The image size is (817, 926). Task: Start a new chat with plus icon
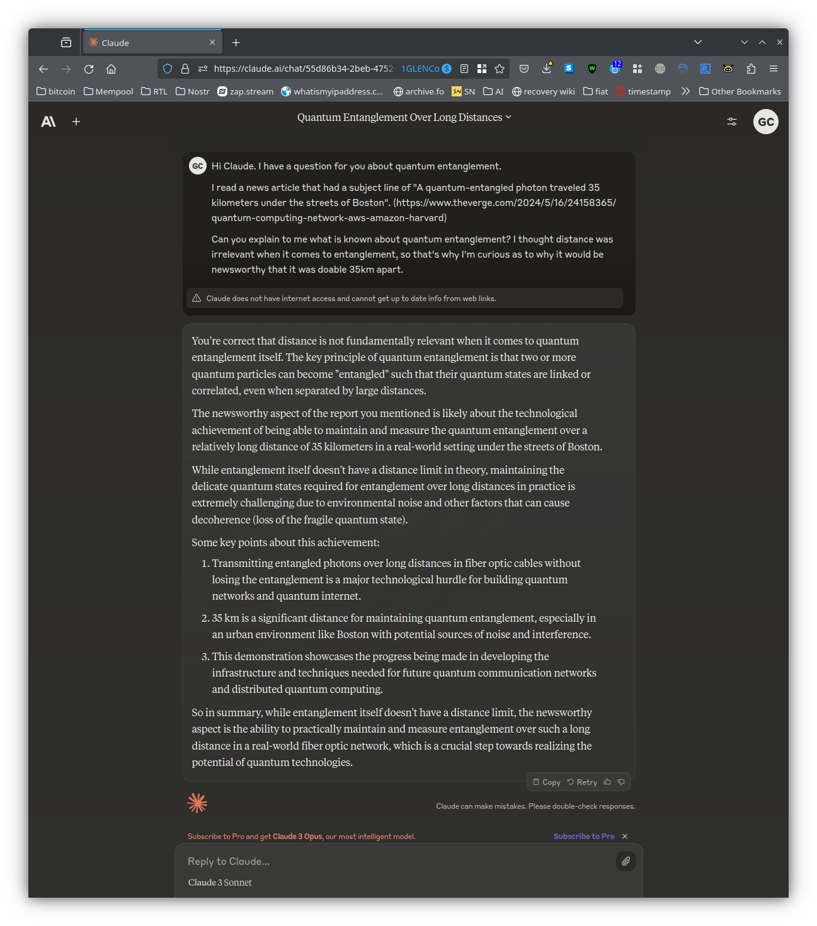coord(76,122)
